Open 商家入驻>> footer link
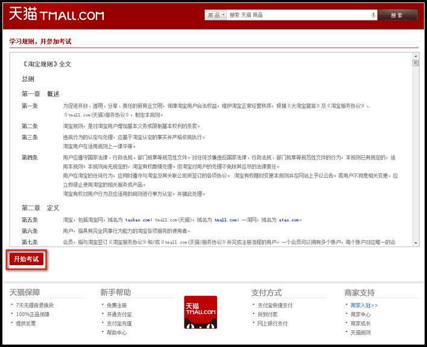 pyautogui.click(x=364, y=305)
